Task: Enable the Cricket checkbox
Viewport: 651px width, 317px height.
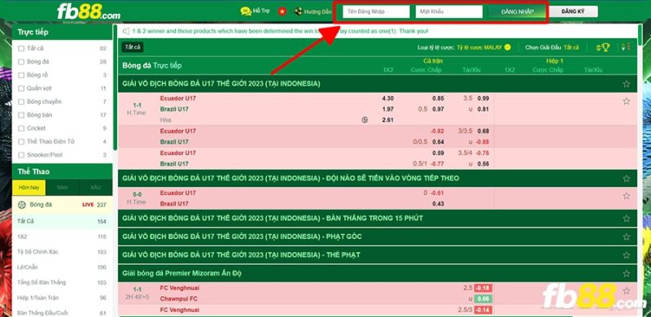Action: (21, 128)
